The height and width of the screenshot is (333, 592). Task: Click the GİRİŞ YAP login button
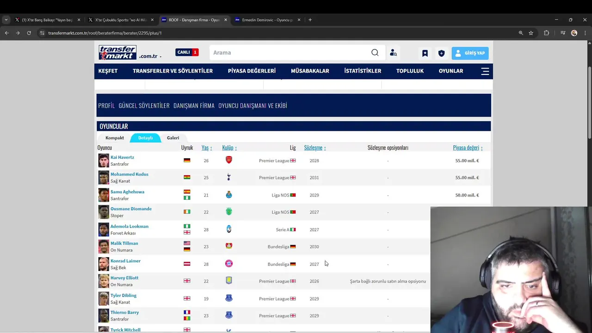coord(470,53)
